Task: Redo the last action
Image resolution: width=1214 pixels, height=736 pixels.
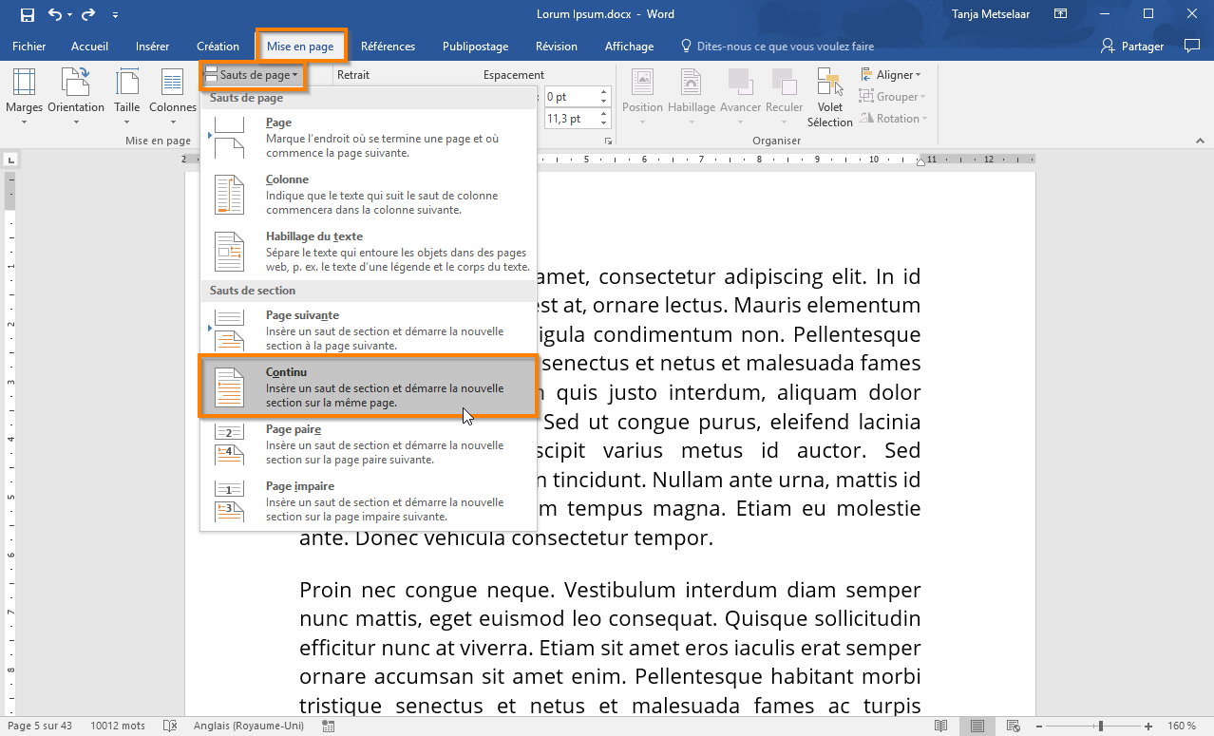Action: [x=88, y=14]
